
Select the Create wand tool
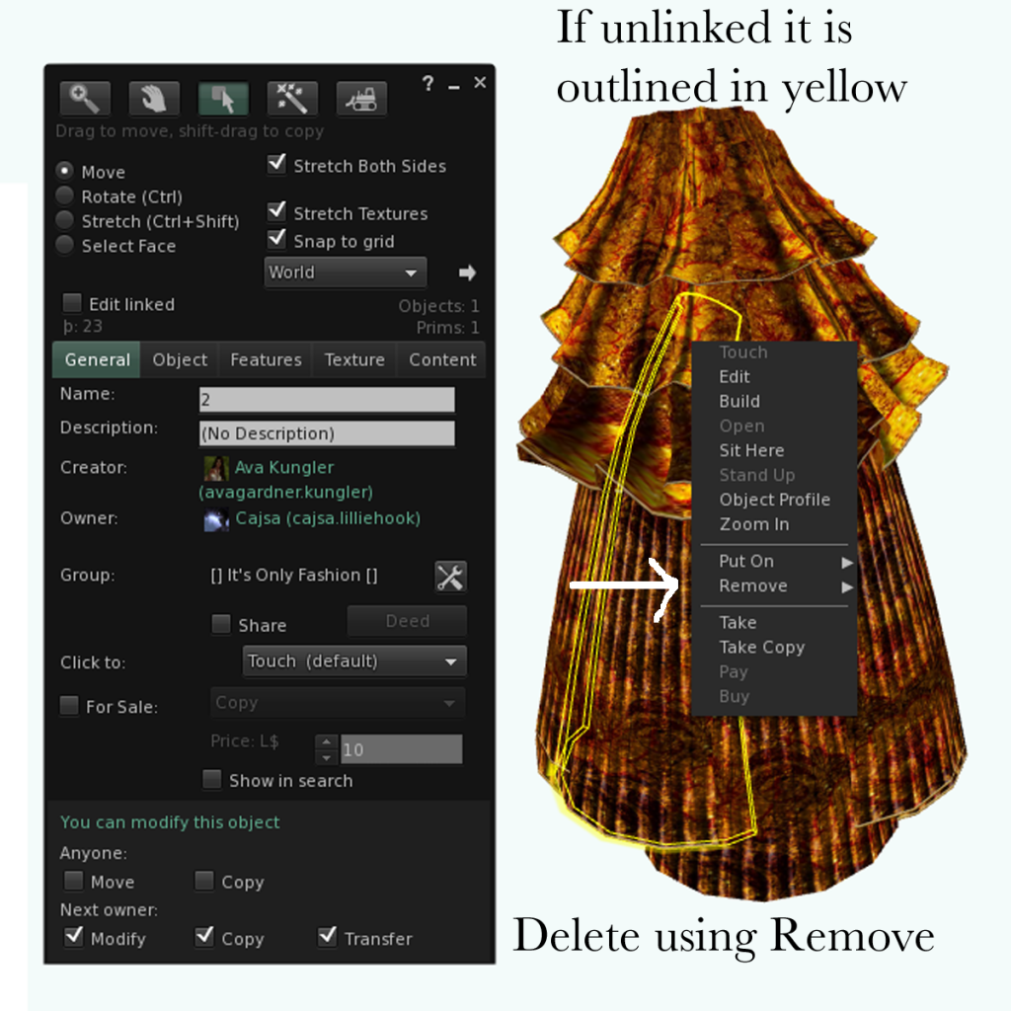(291, 98)
